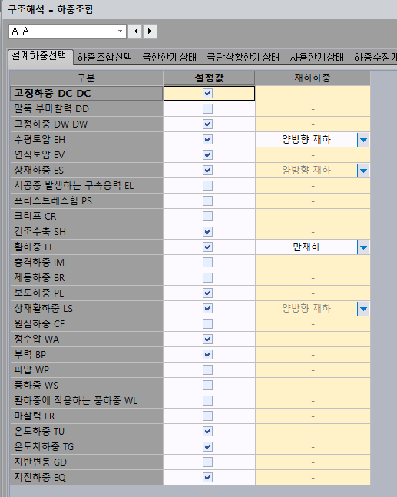Image resolution: width=397 pixels, height=497 pixels.
Task: Check 풍하중 WS checkbox
Action: coord(207,386)
